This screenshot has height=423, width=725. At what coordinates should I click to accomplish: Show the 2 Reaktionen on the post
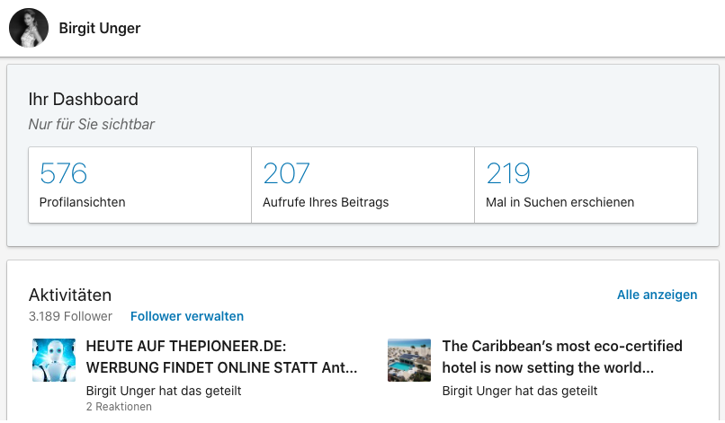(119, 407)
